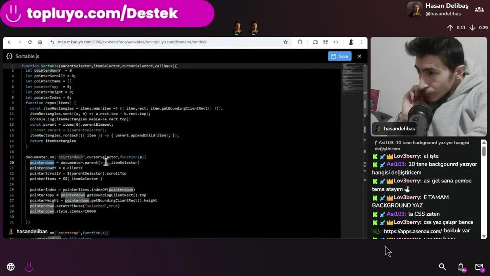Open the globe language icon
The image size is (490, 276).
click(x=11, y=267)
